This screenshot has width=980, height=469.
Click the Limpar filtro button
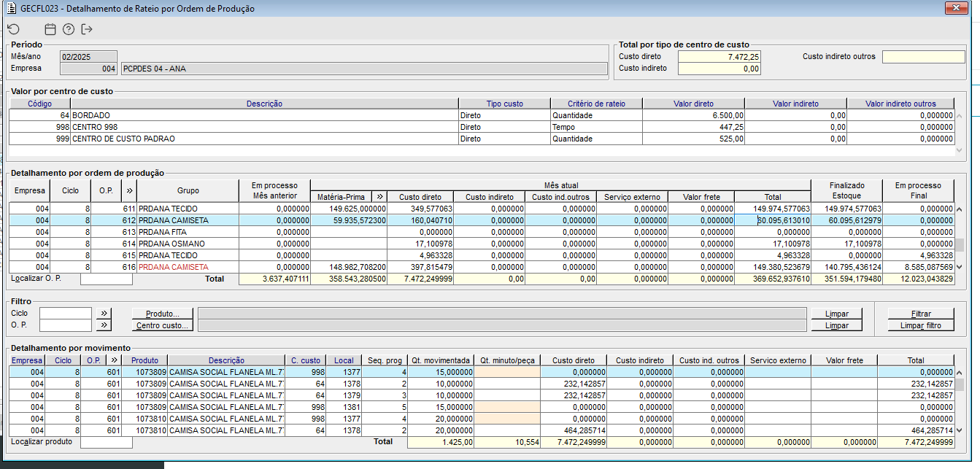click(920, 325)
